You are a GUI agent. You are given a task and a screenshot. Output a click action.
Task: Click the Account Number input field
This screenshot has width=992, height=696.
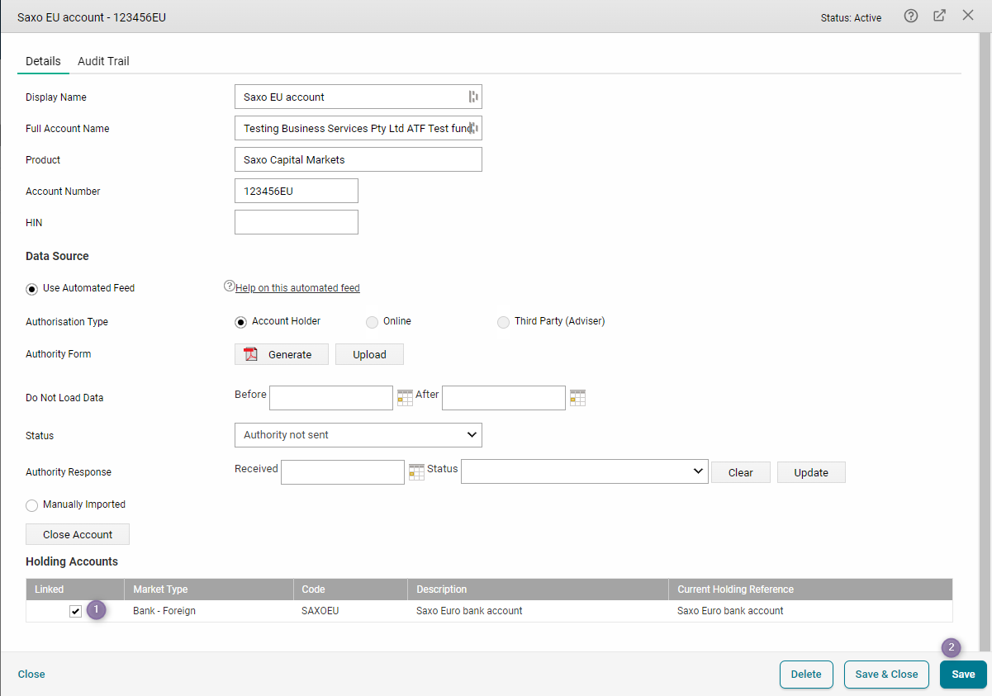[297, 191]
